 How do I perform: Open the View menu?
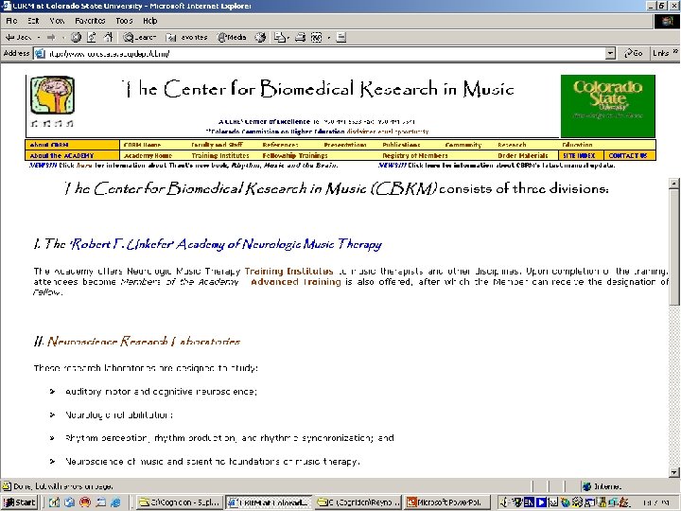(x=57, y=21)
